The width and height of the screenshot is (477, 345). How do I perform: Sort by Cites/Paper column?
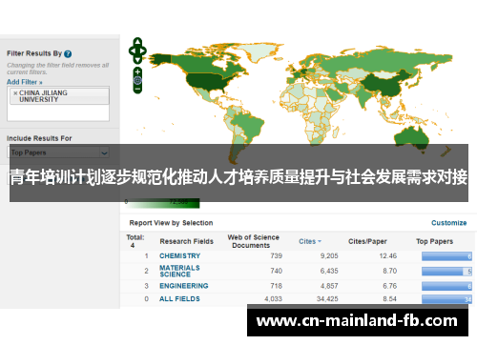(367, 241)
